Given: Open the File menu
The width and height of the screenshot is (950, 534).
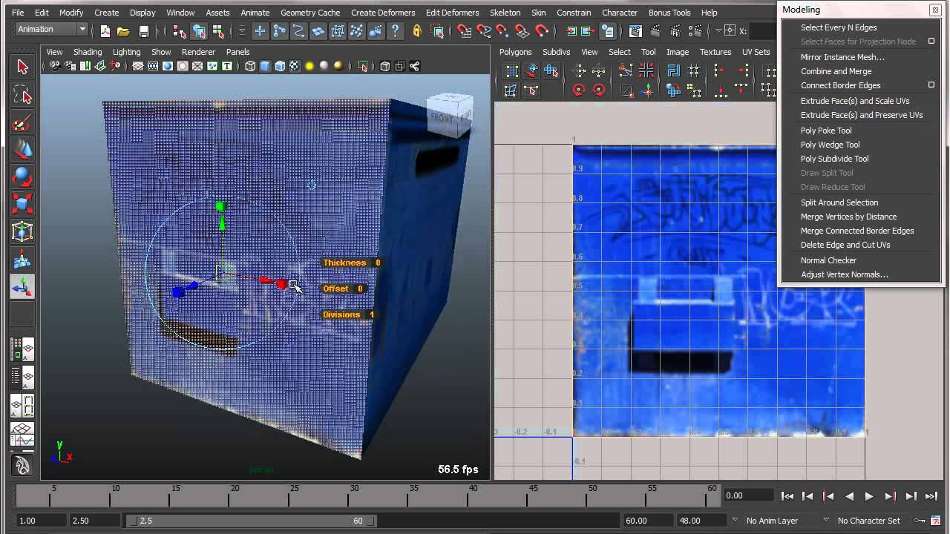Looking at the screenshot, I should (x=18, y=13).
